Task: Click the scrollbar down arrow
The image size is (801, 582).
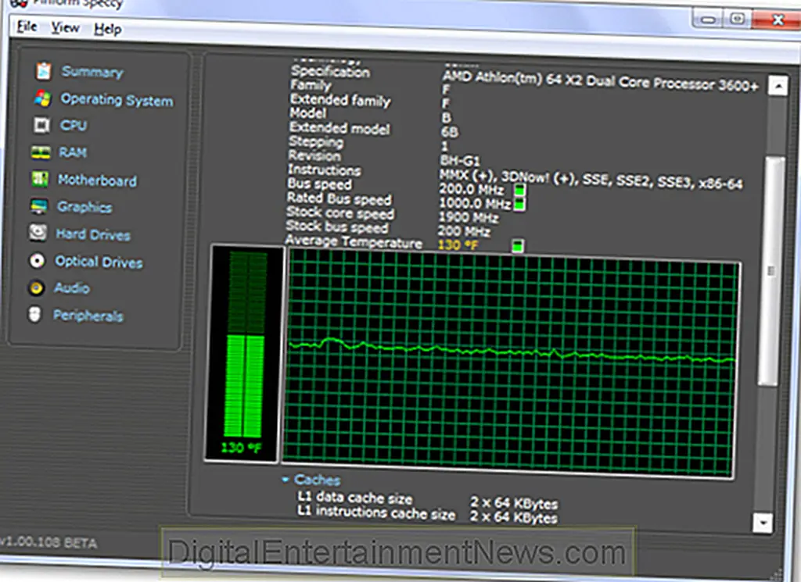Action: coord(762,523)
